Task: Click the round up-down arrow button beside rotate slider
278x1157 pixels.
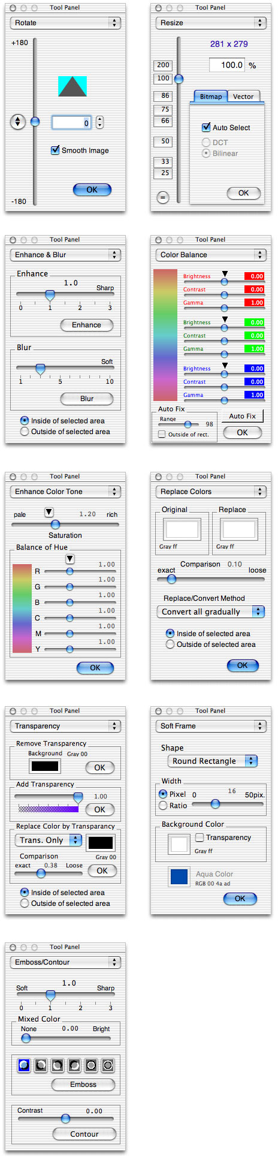Action: [17, 122]
